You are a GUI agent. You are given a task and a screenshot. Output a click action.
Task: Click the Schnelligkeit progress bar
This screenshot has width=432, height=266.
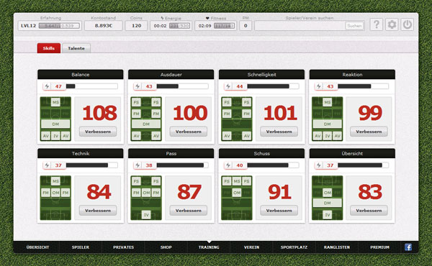click(273, 86)
